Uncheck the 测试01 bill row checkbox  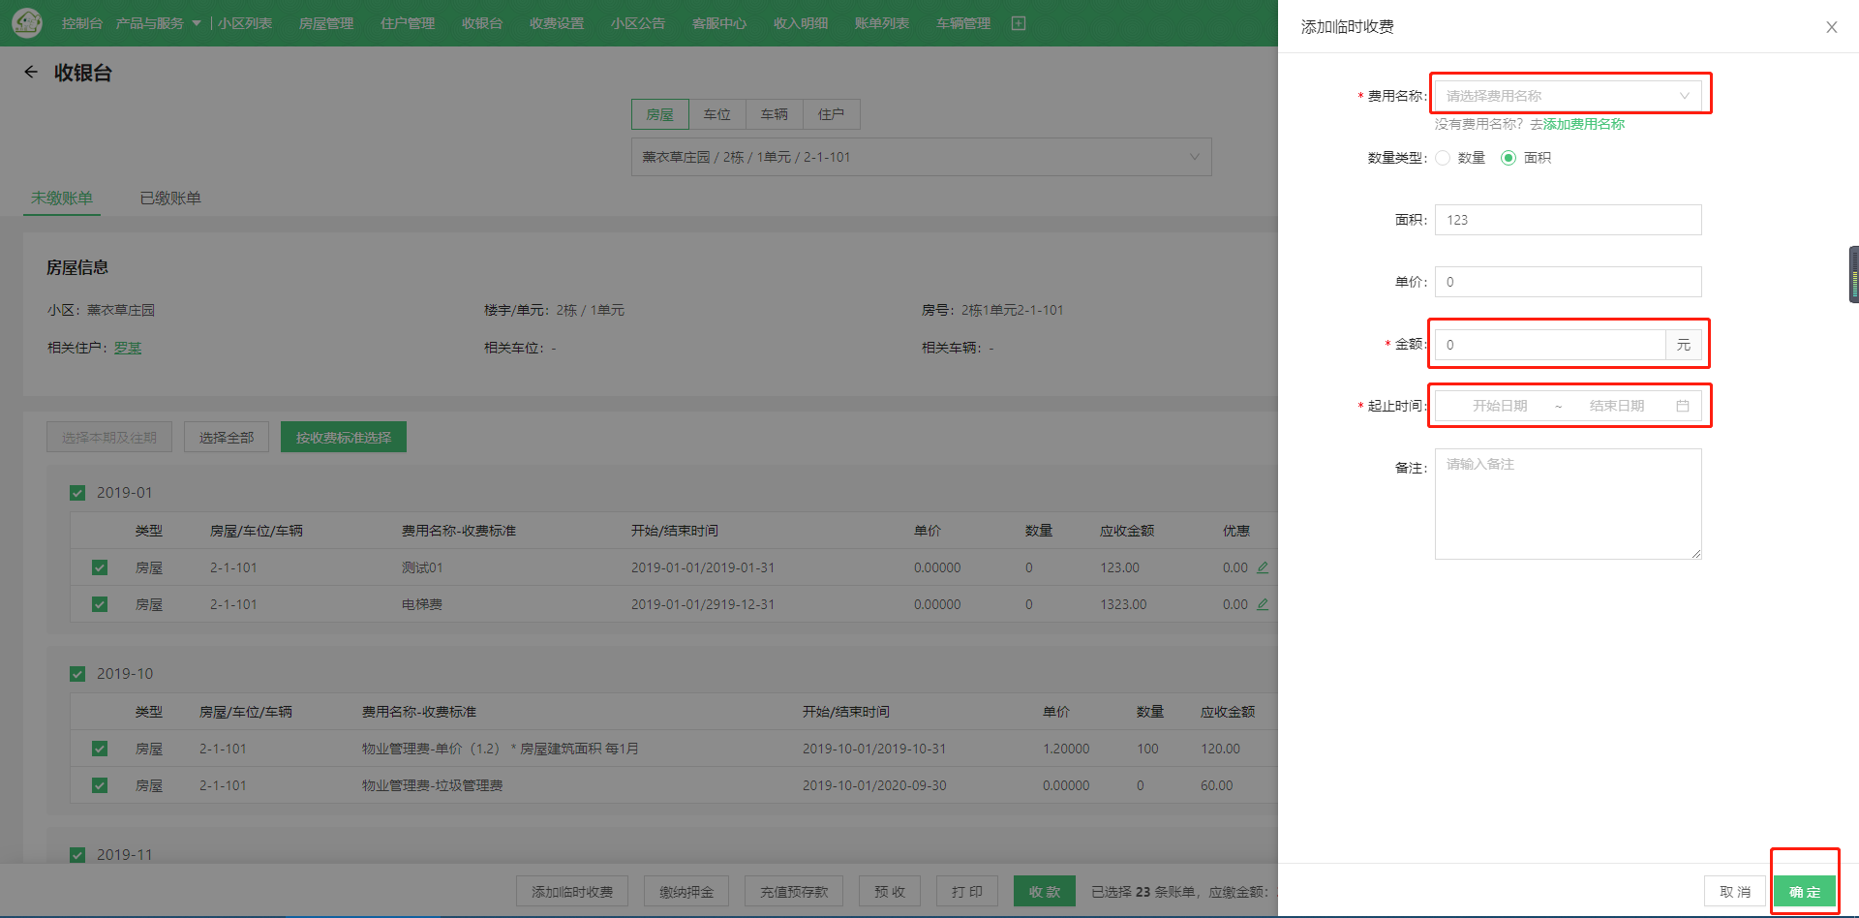tap(100, 567)
